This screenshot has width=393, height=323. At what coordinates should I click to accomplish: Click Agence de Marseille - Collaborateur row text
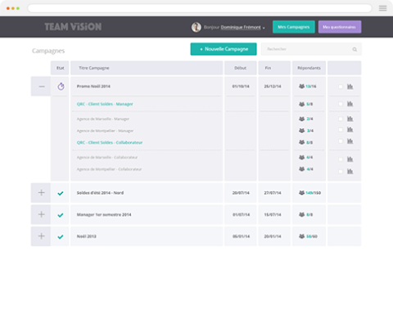(x=107, y=157)
